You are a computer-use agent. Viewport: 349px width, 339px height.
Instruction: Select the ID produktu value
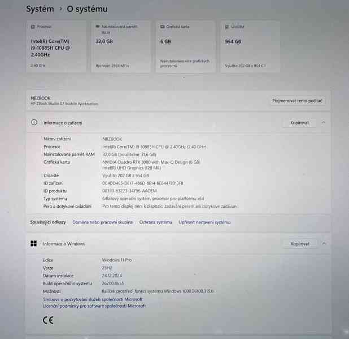(x=129, y=191)
